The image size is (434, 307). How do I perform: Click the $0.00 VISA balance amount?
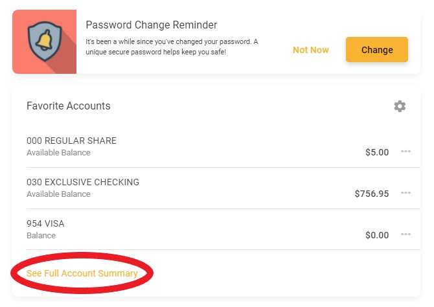point(377,235)
